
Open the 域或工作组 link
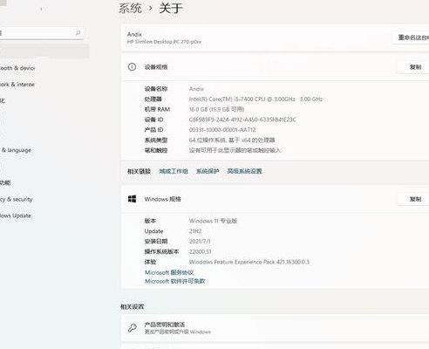[x=174, y=171]
